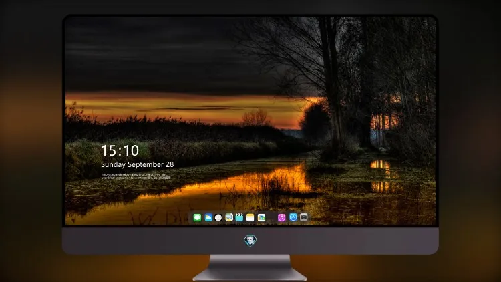The image size is (501, 282).
Task: Open the blue App Store icon
Action: click(x=293, y=217)
